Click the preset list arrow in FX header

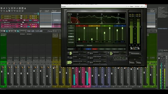[127, 7]
